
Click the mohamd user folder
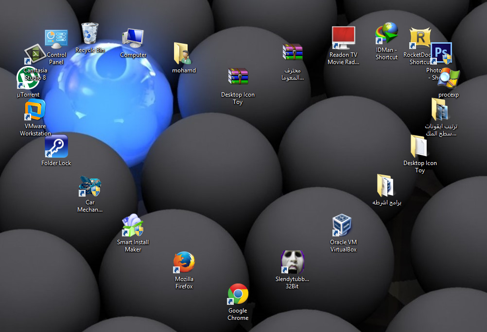pos(183,53)
